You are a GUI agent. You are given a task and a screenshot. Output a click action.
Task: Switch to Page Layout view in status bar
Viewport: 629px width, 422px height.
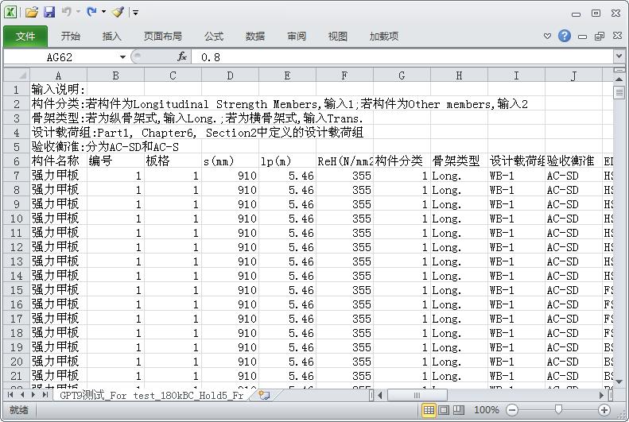[x=444, y=410]
